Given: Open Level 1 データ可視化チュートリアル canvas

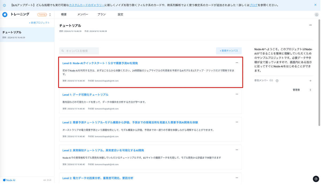Looking at the screenshot, I should [x=85, y=95].
